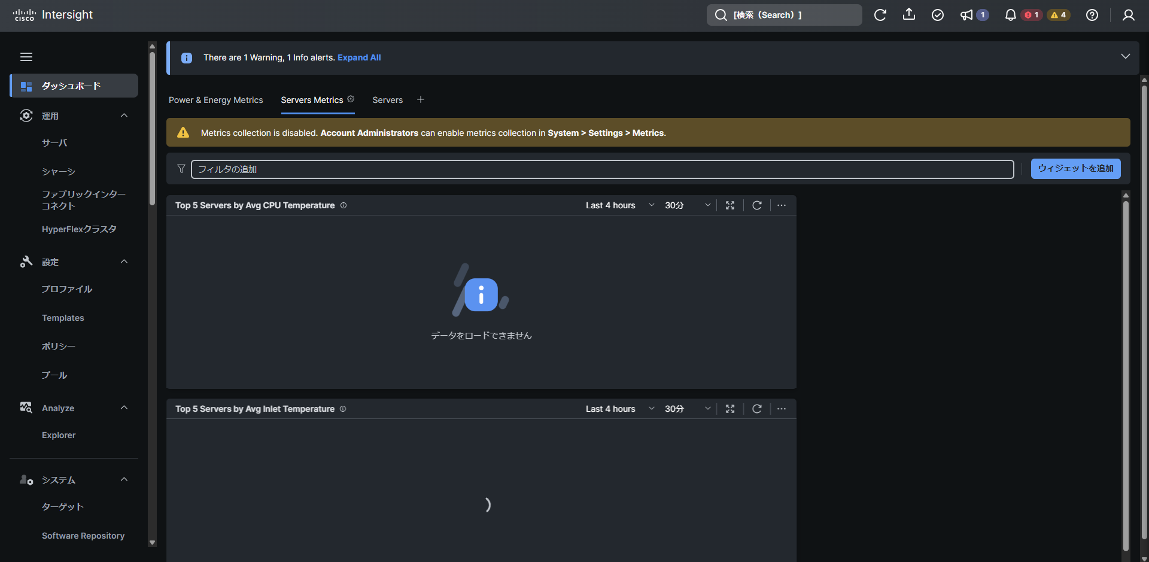
Task: Open the help question mark icon
Action: [x=1092, y=15]
